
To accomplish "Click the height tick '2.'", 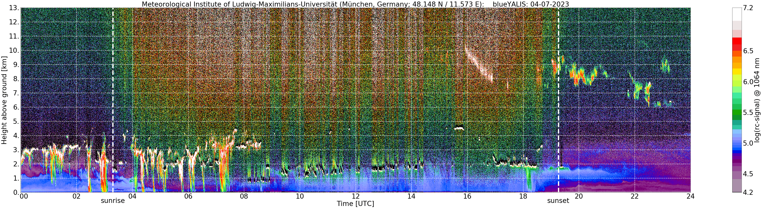I will click(x=16, y=164).
